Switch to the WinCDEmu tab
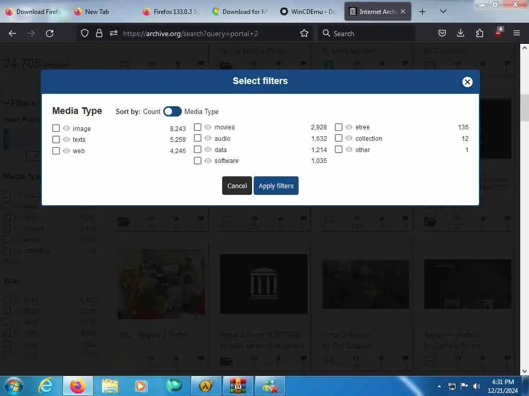Image resolution: width=529 pixels, height=396 pixels. pos(309,12)
